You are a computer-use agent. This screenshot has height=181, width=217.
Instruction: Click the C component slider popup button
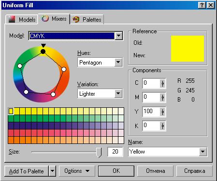click(x=163, y=83)
